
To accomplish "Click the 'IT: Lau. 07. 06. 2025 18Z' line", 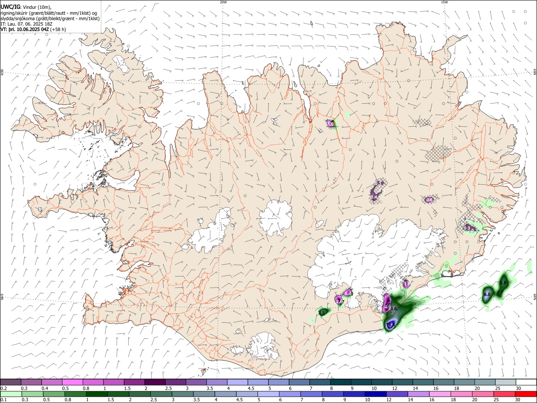I will (27, 24).
